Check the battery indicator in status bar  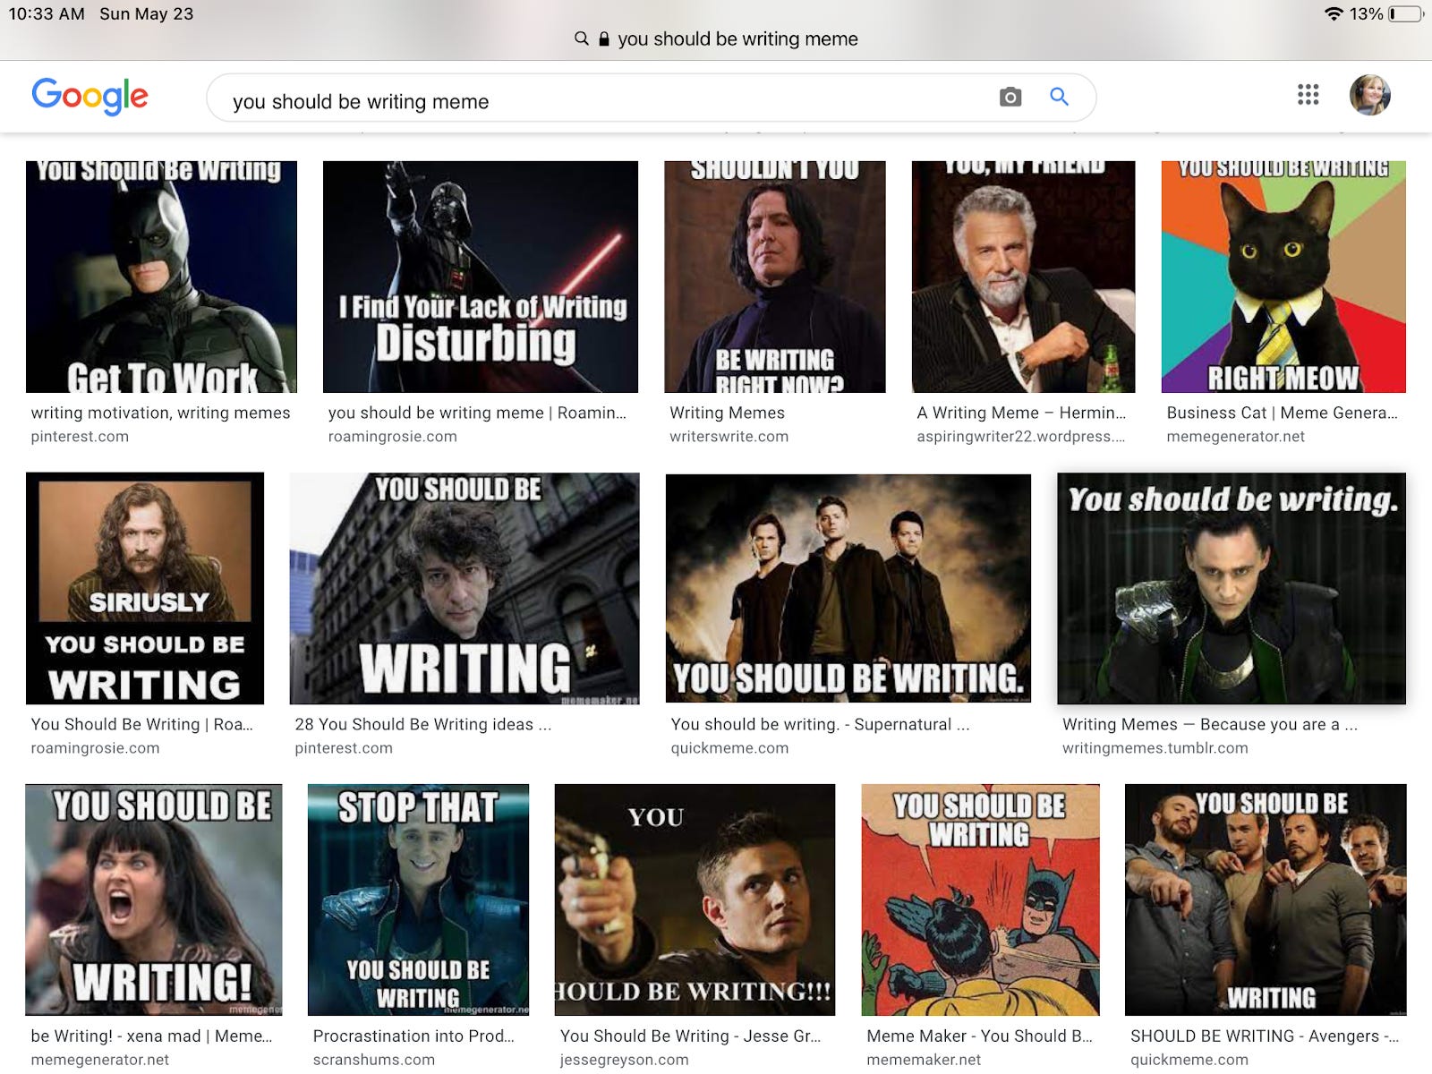[x=1405, y=13]
